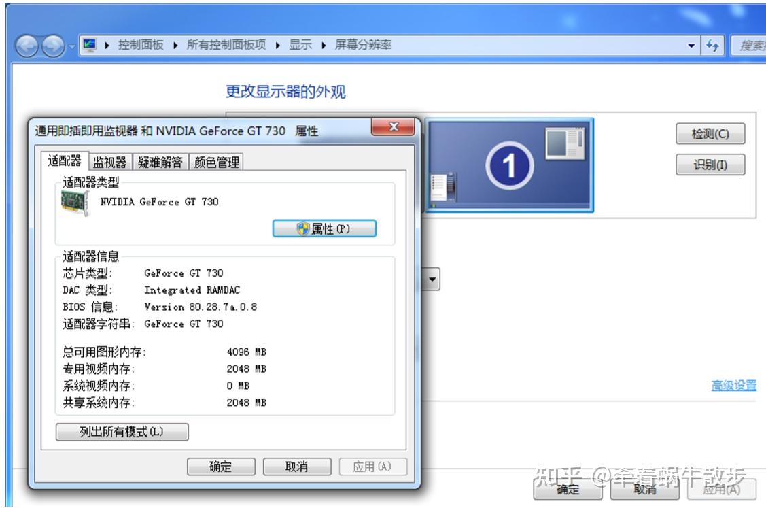Select NVIDIA GeForce GT 730 adapter type text
The height and width of the screenshot is (508, 766).
pyautogui.click(x=159, y=201)
